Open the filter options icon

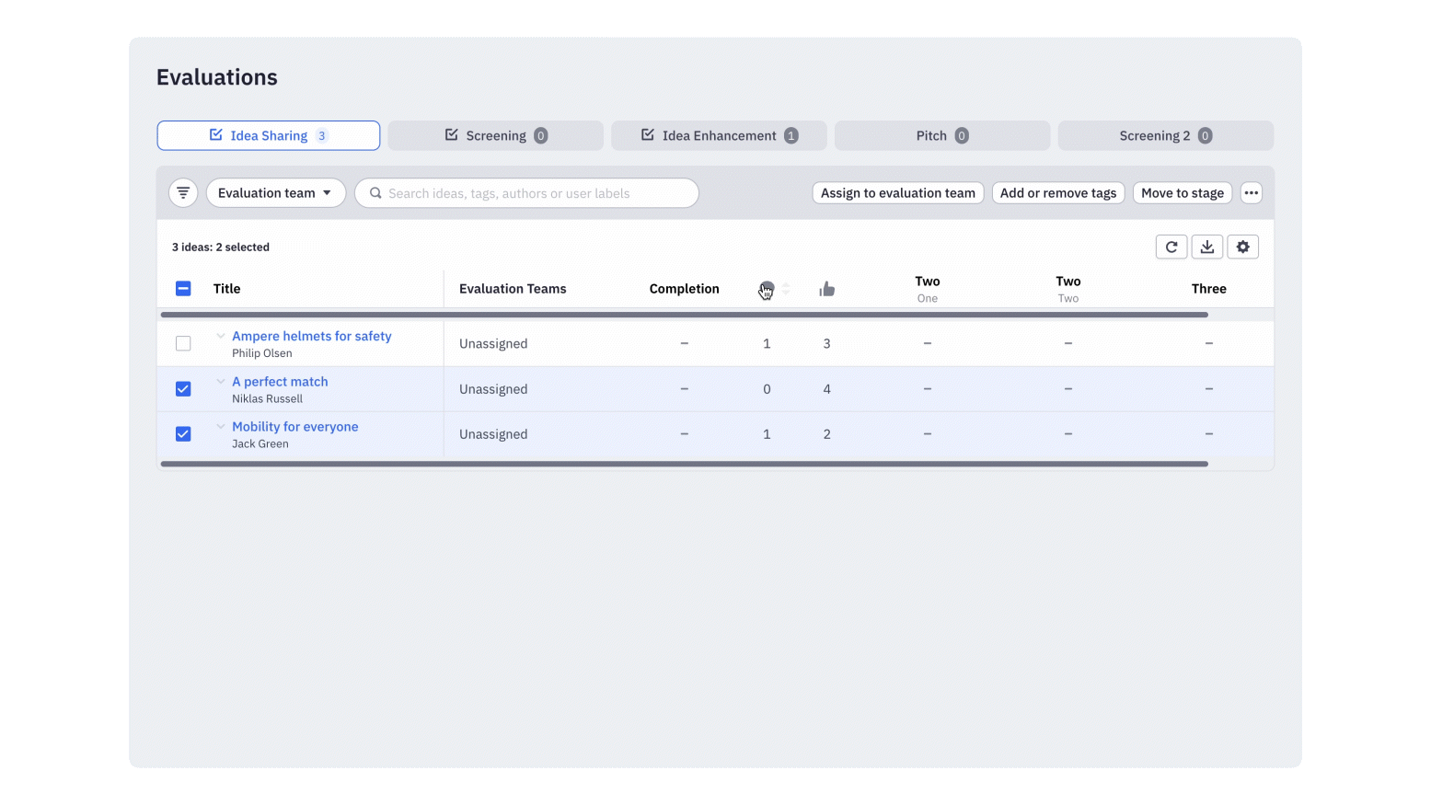(183, 192)
